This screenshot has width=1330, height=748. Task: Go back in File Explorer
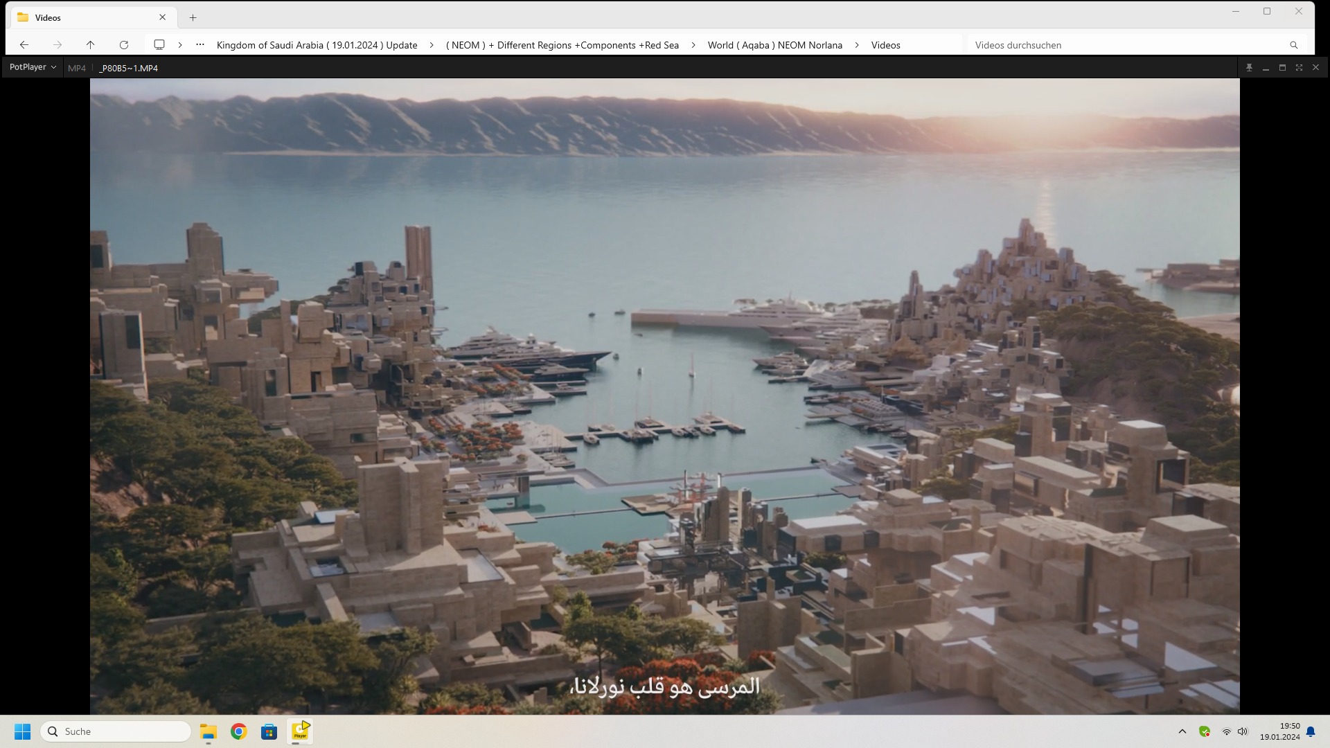[24, 45]
